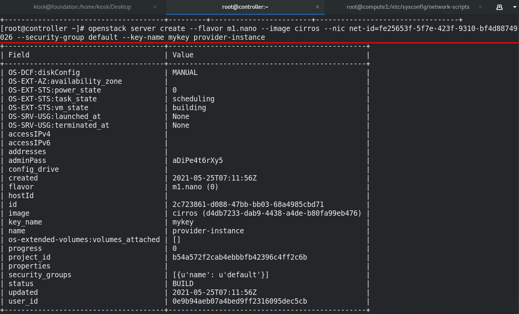This screenshot has width=519, height=314.
Task: Expand the tab list dropdown arrow
Action: tap(514, 7)
